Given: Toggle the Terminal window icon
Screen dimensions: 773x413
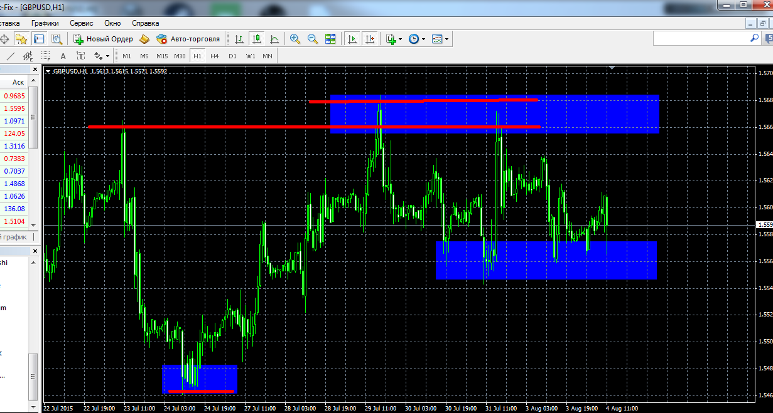Looking at the screenshot, I should 39,39.
